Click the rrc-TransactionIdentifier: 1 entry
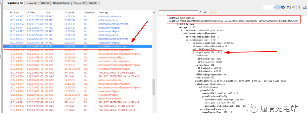308x122 pixels. (203, 37)
